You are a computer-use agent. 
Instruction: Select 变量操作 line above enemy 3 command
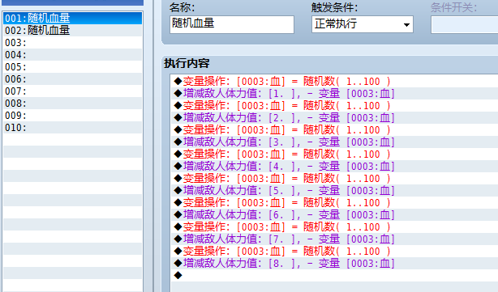pyautogui.click(x=335, y=130)
